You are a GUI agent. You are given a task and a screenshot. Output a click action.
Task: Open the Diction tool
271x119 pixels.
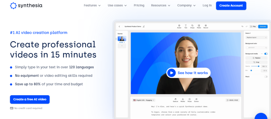196,100
